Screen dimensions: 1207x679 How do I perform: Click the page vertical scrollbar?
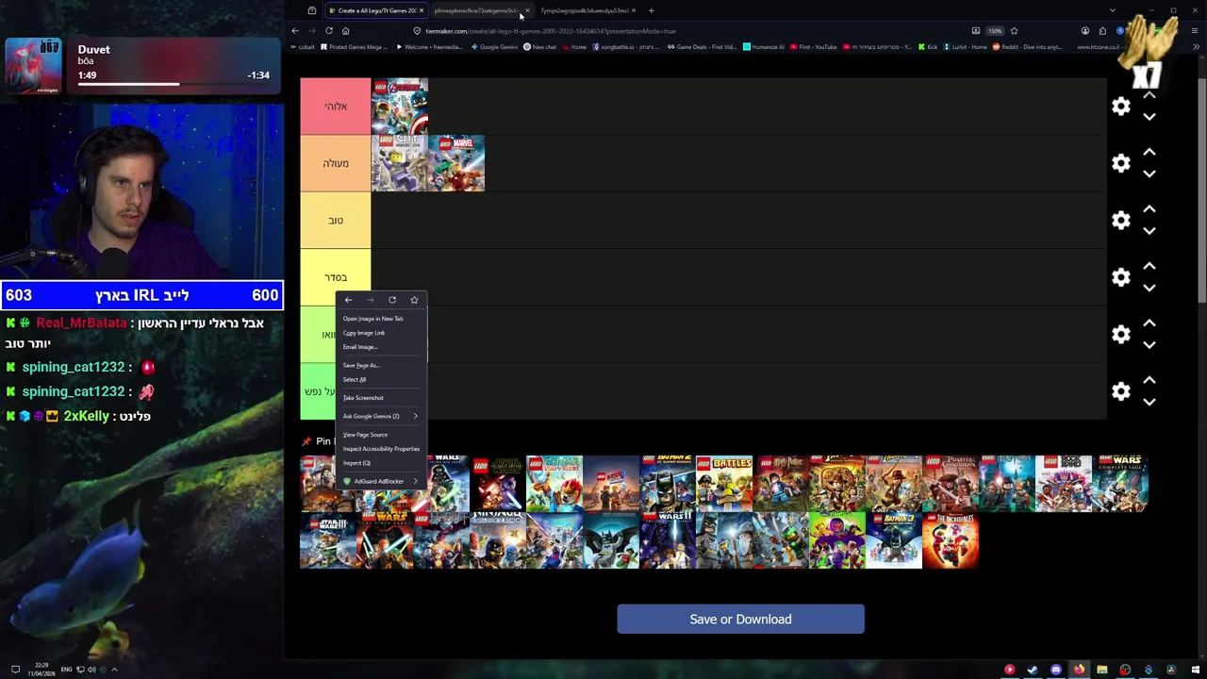(x=1200, y=189)
